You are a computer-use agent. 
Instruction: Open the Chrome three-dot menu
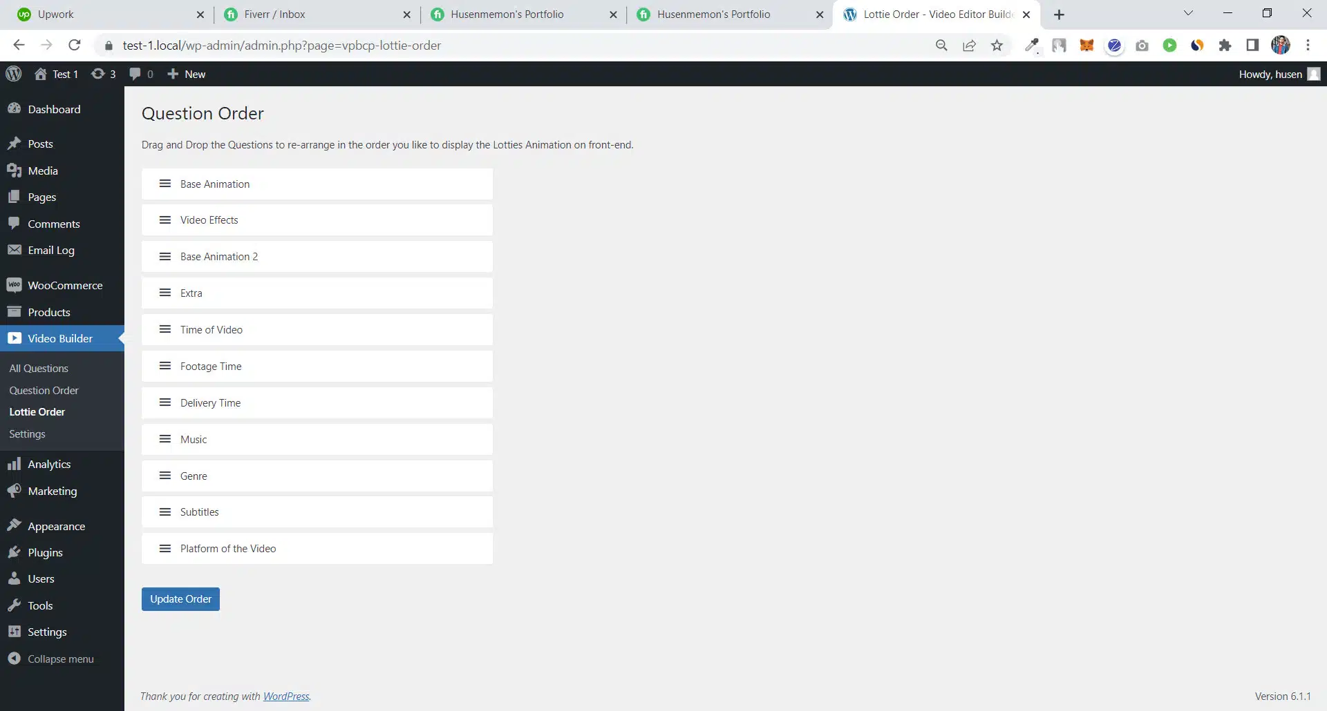(x=1308, y=46)
